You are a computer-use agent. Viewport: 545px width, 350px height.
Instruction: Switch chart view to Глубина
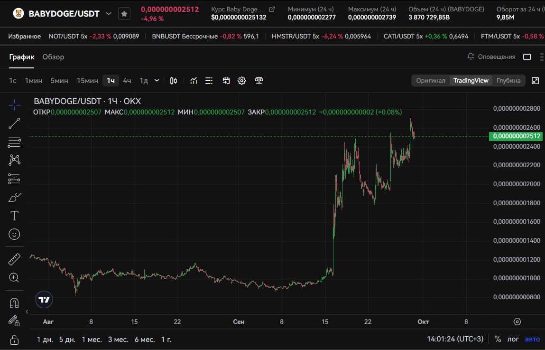(x=508, y=81)
